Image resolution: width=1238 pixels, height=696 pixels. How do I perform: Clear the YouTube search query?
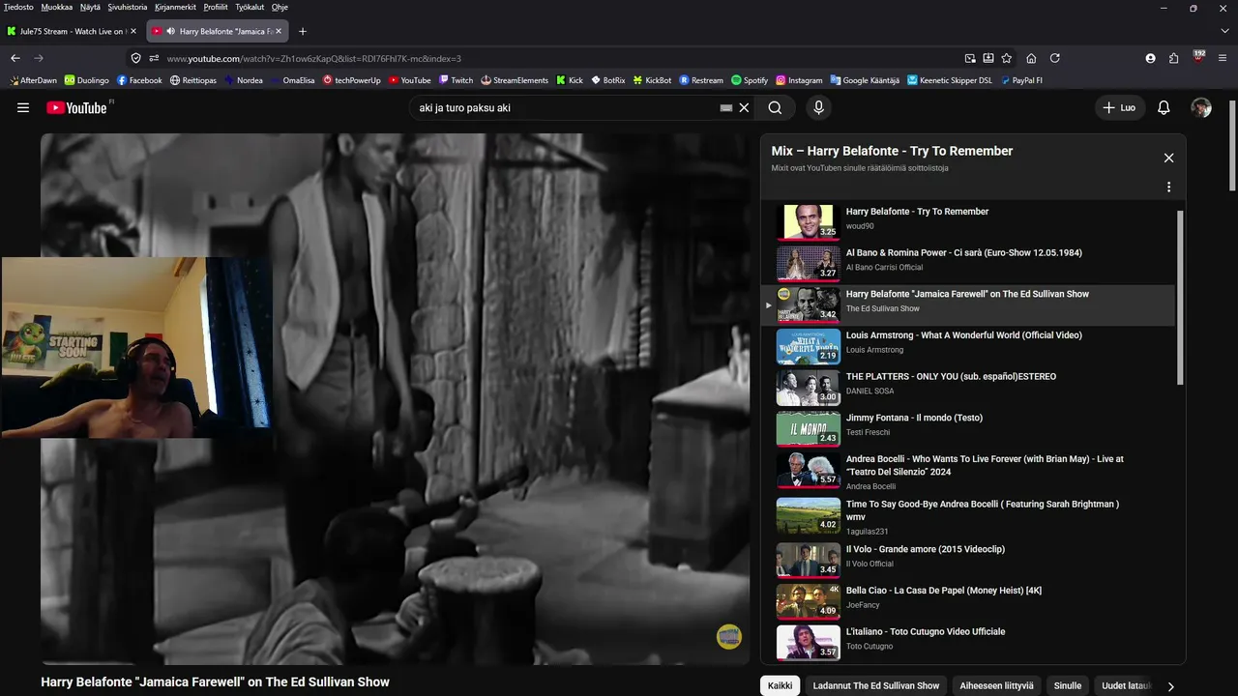point(744,108)
